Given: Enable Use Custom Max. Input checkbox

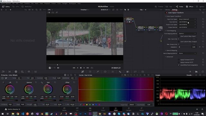Looking at the screenshot, I should coord(179,36).
